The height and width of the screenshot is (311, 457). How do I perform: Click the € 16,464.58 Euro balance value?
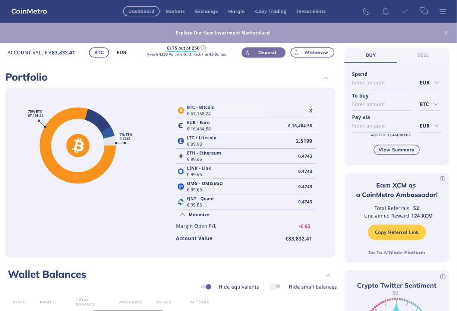tap(300, 126)
